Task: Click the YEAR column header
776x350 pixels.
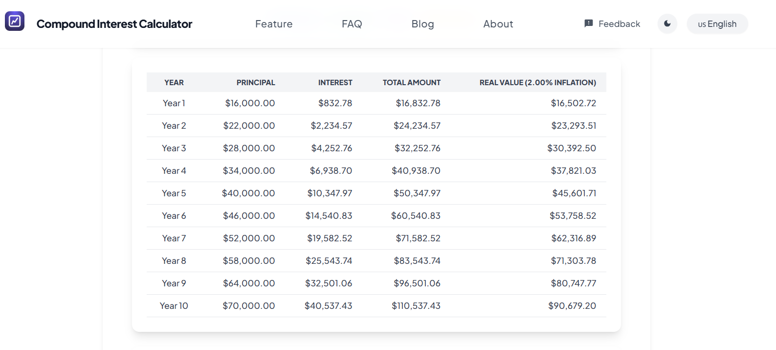Action: click(x=174, y=83)
